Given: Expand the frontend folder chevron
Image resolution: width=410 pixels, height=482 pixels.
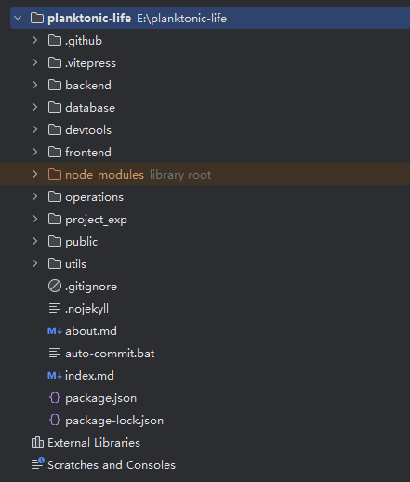Looking at the screenshot, I should click(x=35, y=152).
